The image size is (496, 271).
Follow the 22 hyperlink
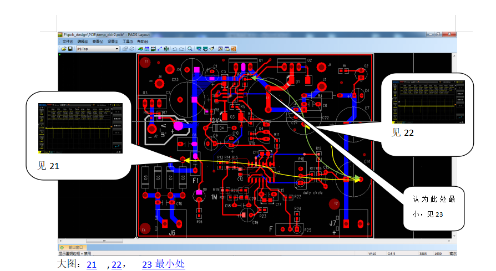(117, 265)
